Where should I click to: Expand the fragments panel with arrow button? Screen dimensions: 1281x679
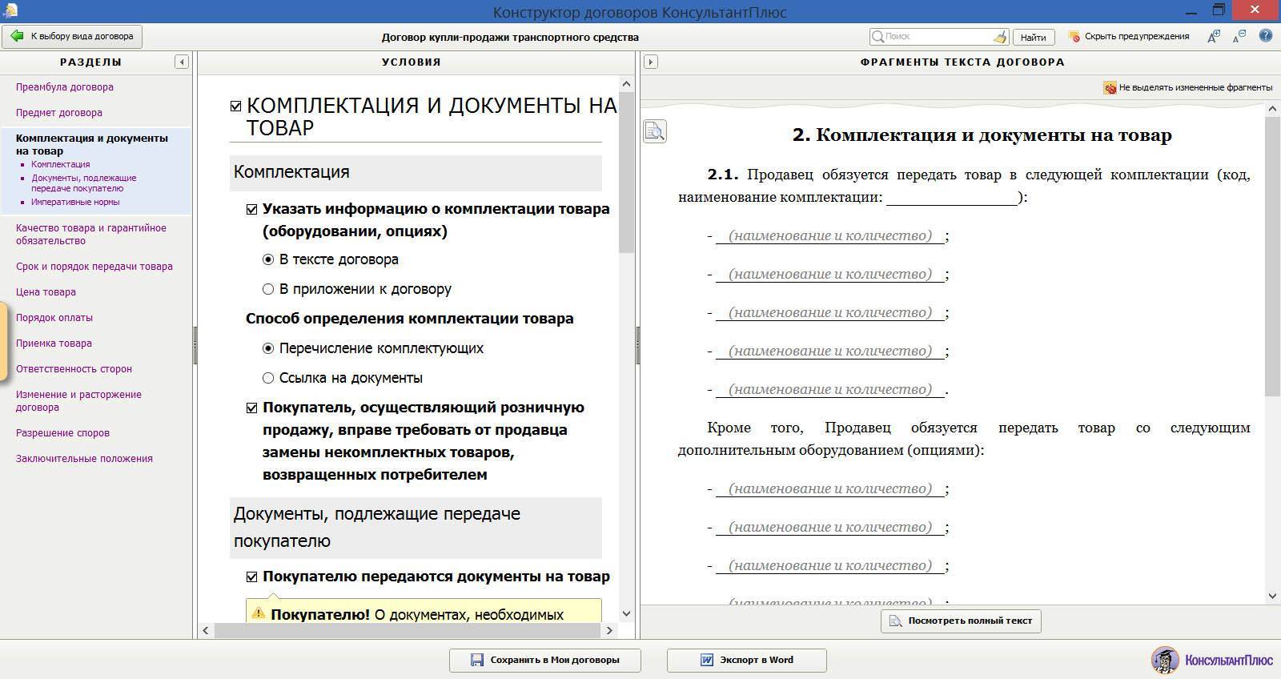point(651,62)
